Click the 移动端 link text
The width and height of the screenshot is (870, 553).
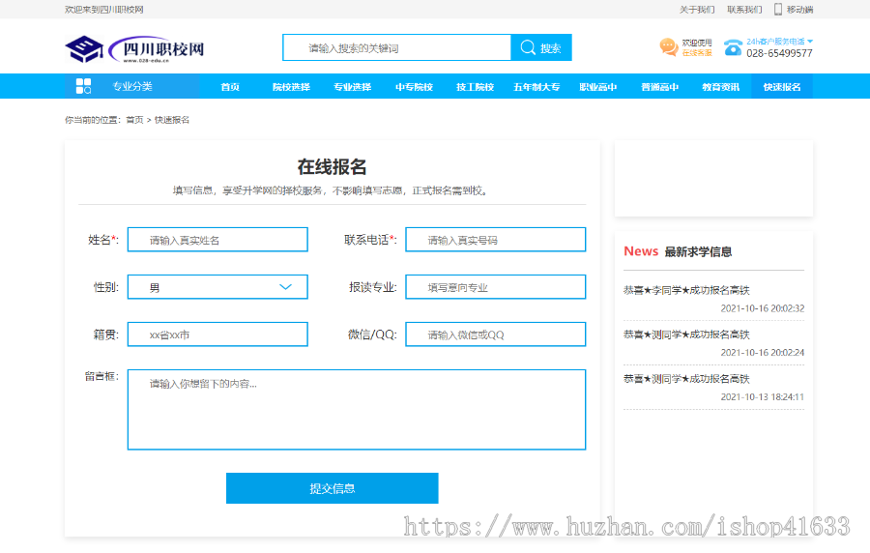tap(799, 10)
